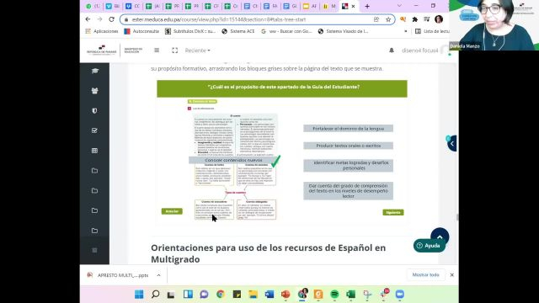The image size is (539, 303).
Task: Open the Sistema Visado bookmark
Action: point(343,31)
